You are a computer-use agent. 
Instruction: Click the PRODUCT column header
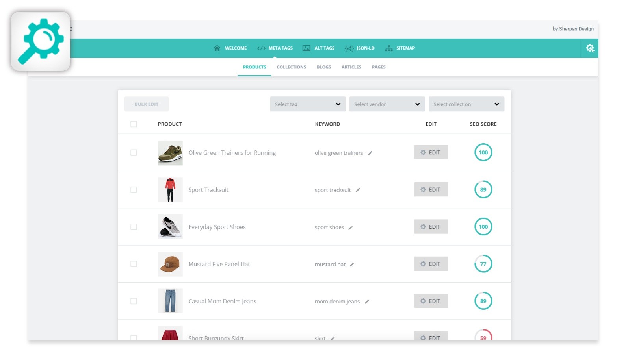coord(170,124)
